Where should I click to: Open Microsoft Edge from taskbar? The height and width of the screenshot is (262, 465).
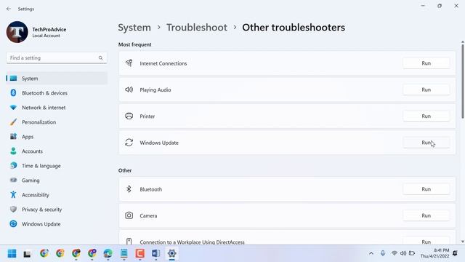(x=108, y=253)
